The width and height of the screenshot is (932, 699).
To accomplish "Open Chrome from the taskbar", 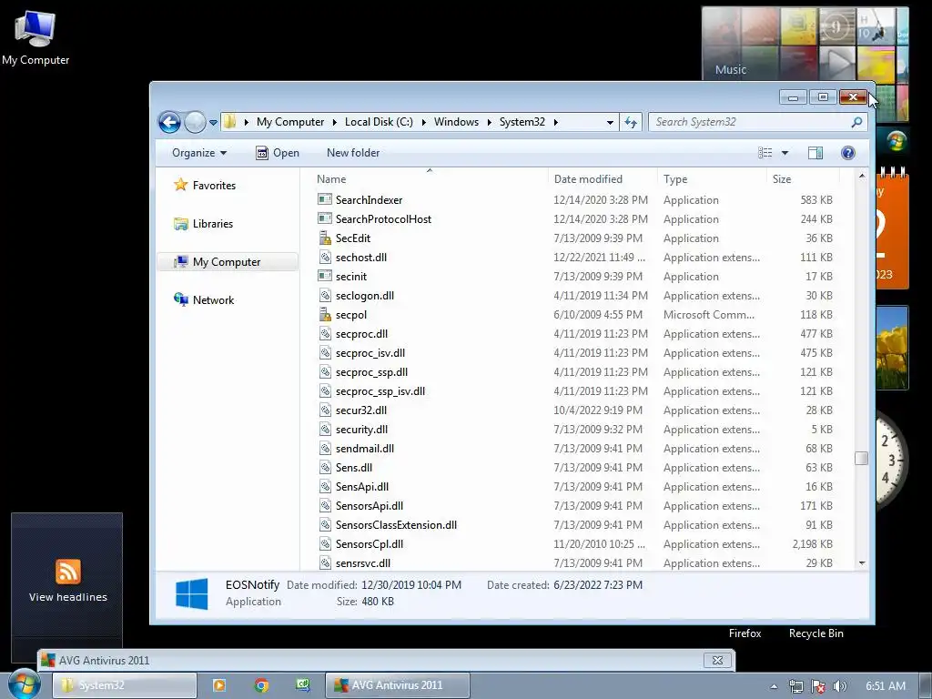I will [261, 685].
